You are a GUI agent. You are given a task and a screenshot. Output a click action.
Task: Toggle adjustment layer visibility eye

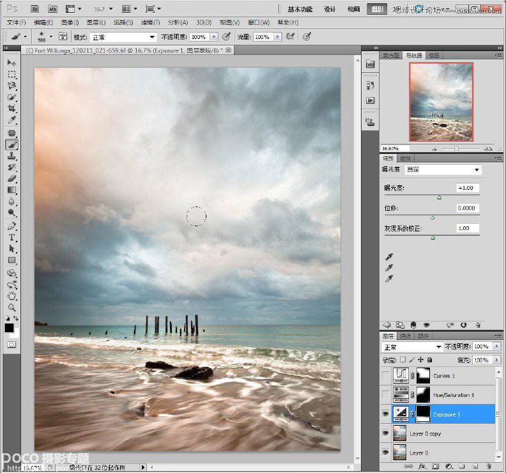427,325
